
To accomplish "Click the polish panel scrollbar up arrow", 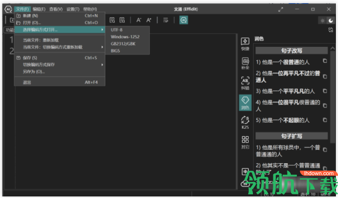I will (333, 48).
